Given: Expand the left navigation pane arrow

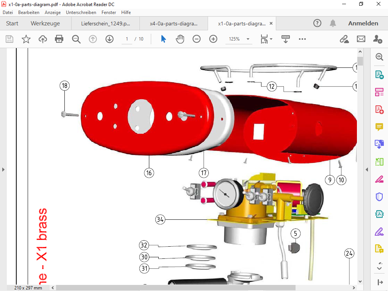Looking at the screenshot, I should point(3,169).
